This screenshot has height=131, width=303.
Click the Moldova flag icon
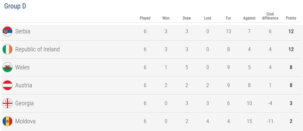(7, 121)
